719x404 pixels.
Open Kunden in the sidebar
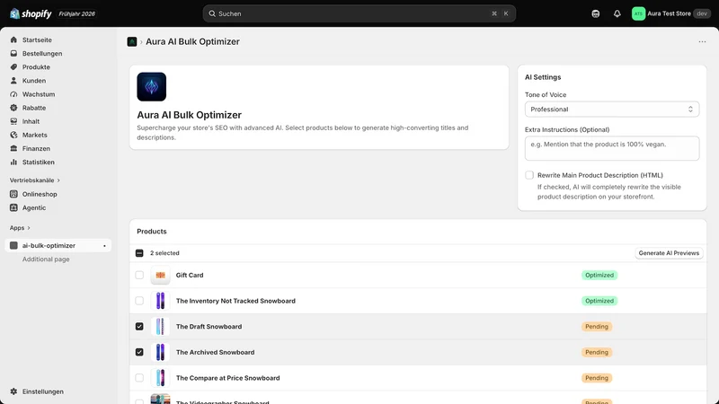(34, 81)
